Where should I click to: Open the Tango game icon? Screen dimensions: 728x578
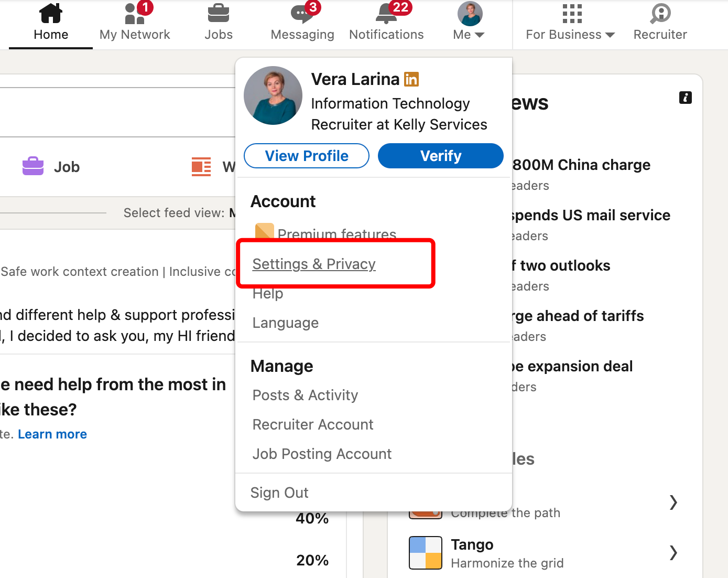[426, 552]
